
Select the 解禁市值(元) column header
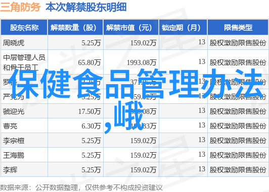131,28
